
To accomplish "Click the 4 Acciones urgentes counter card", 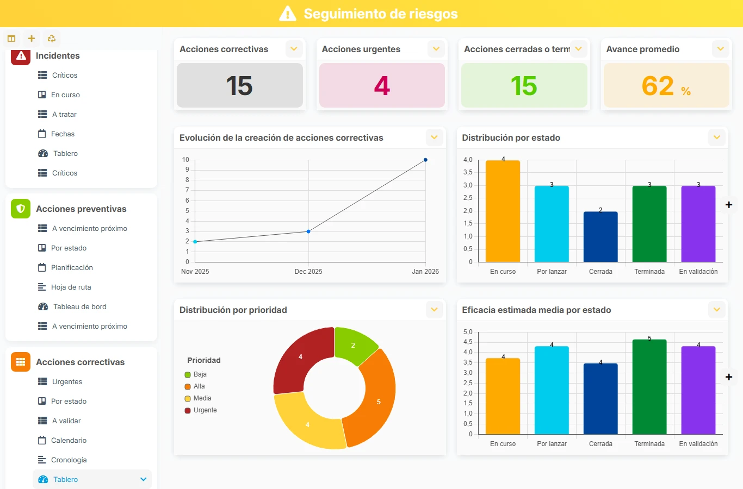I will click(x=382, y=85).
